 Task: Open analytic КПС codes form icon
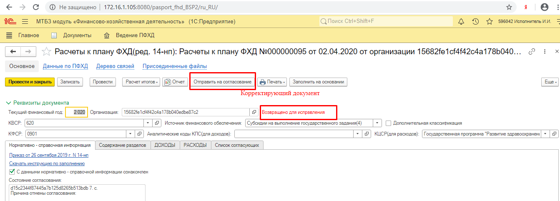click(x=367, y=134)
